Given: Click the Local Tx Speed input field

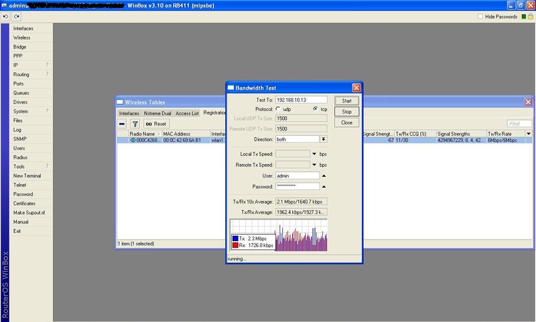Looking at the screenshot, I should pyautogui.click(x=293, y=154).
